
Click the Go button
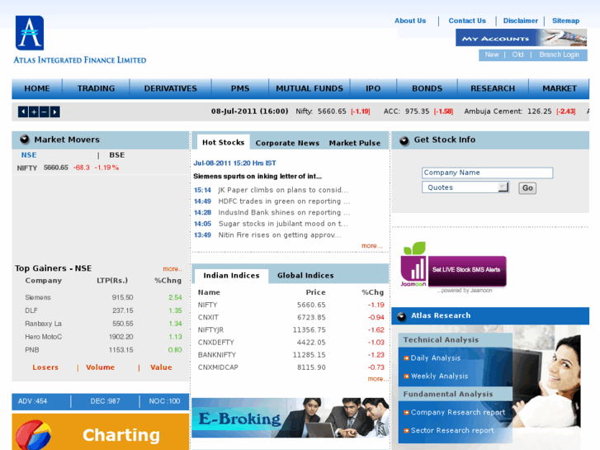click(527, 188)
